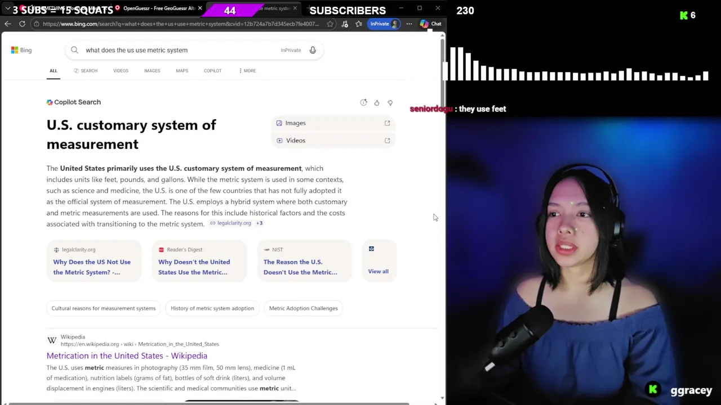721x405 pixels.
Task: Open Copilot answer info sparkle icon
Action: [363, 102]
